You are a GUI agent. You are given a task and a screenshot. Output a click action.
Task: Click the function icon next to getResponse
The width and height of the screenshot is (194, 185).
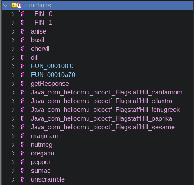click(22, 84)
